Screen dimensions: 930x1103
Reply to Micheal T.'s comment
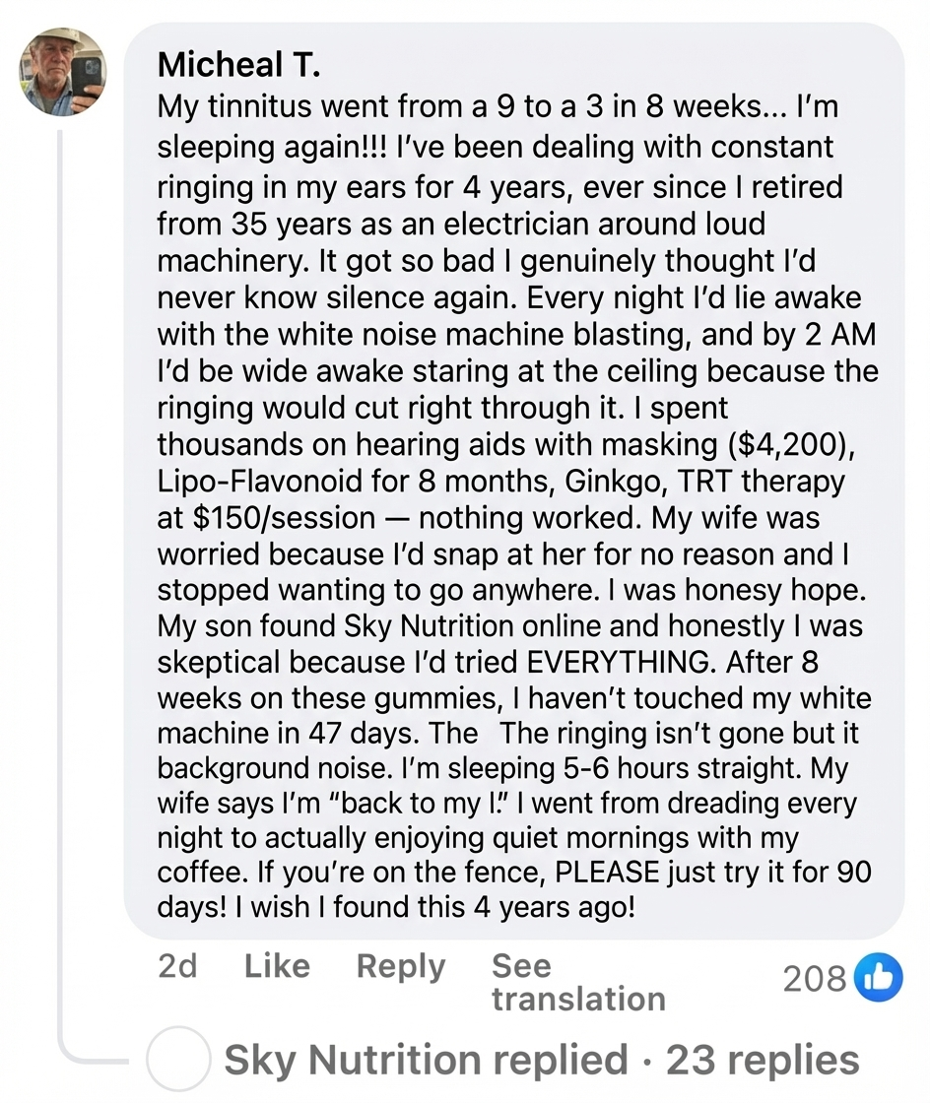[x=400, y=966]
